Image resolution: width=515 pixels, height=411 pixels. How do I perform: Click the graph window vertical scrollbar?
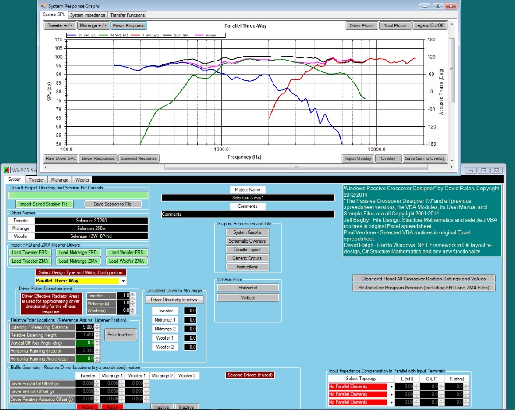click(451, 70)
